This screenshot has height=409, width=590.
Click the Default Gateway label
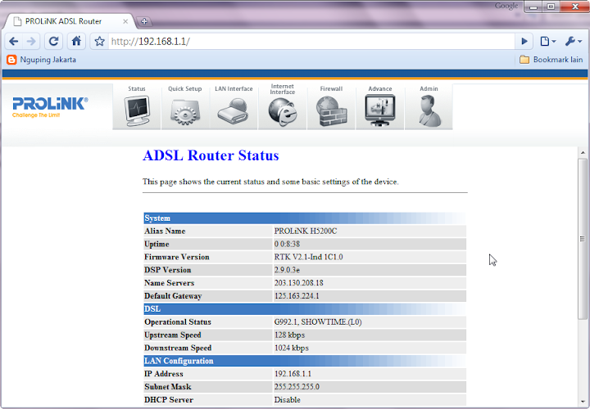click(173, 296)
